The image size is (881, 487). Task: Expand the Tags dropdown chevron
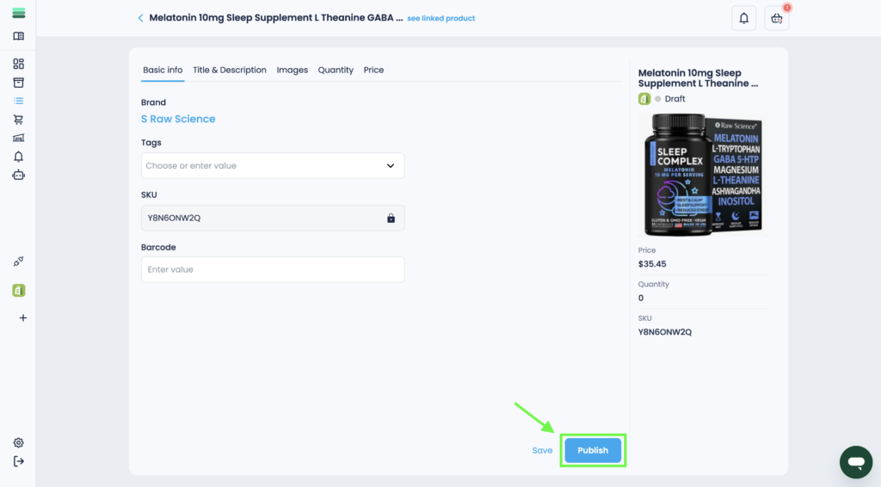point(390,166)
